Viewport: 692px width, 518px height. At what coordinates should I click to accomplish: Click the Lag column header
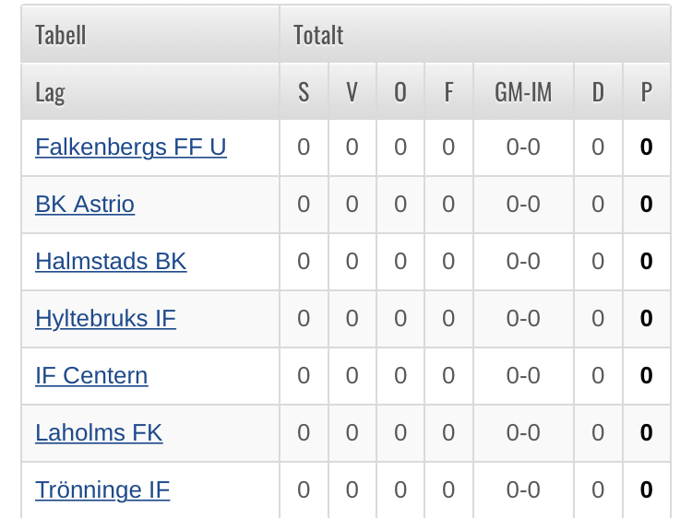[x=50, y=92]
